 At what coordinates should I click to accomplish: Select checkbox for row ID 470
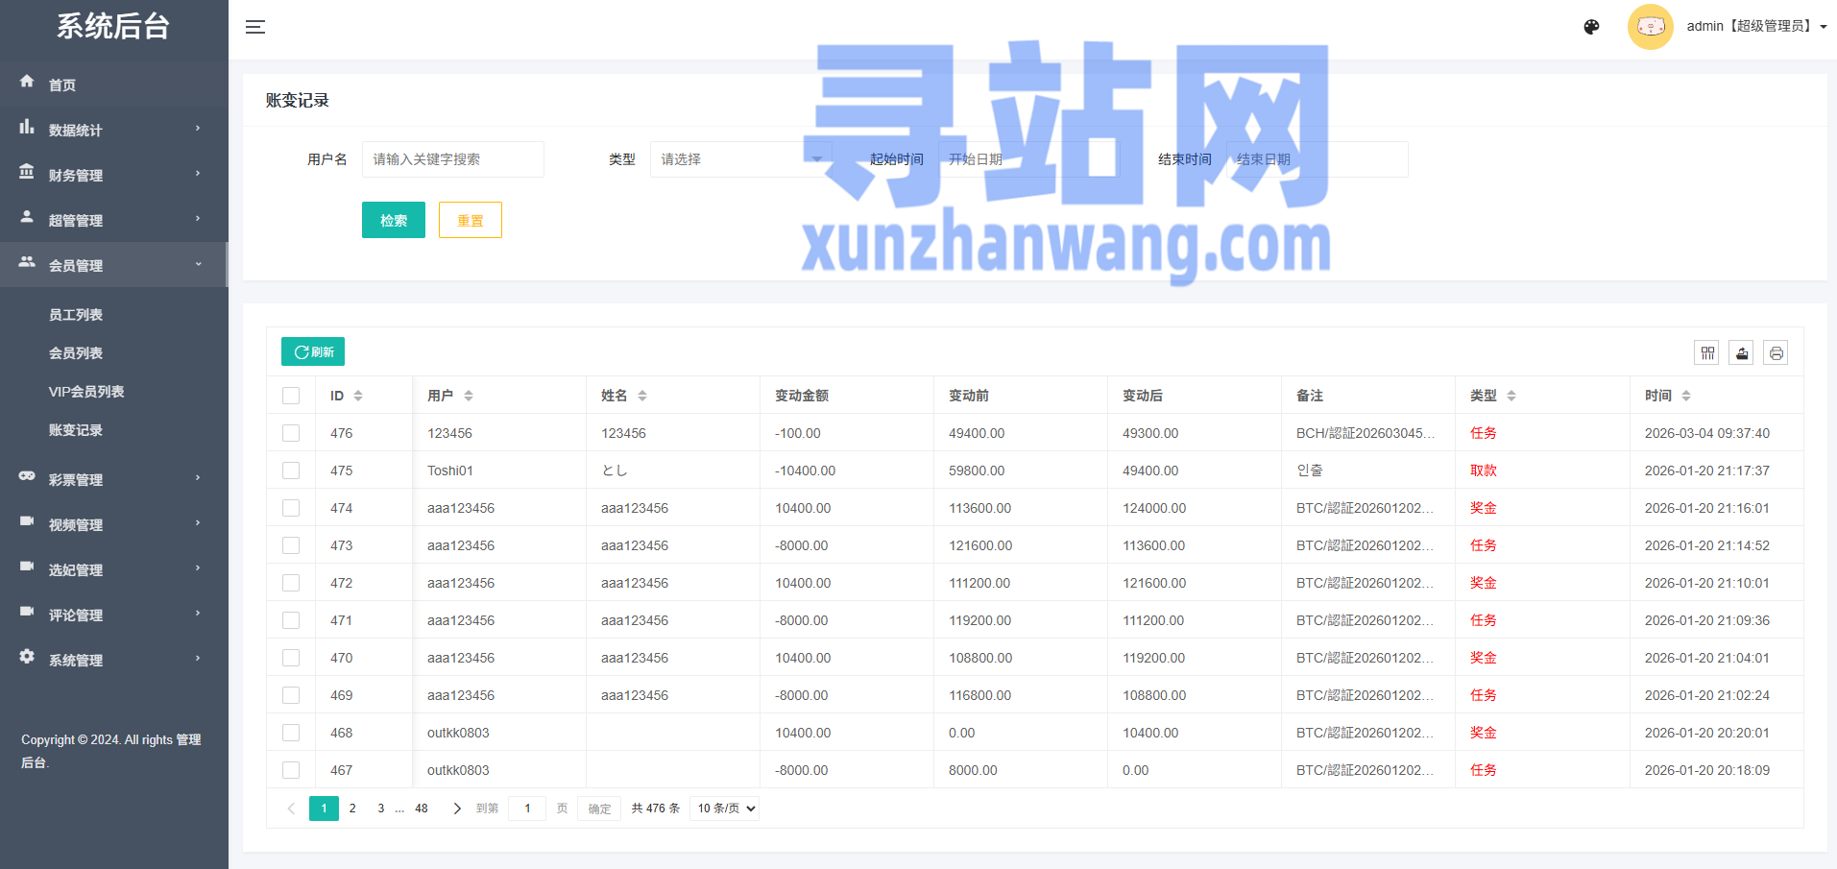[291, 658]
